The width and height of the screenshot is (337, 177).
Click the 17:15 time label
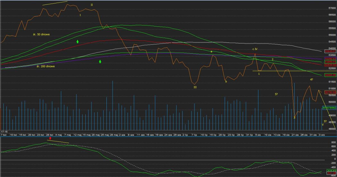4,131
